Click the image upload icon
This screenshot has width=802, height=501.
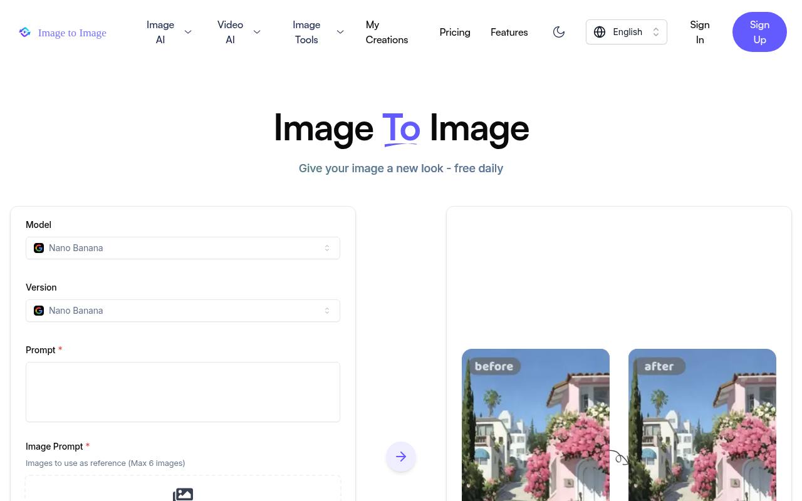pos(183,494)
